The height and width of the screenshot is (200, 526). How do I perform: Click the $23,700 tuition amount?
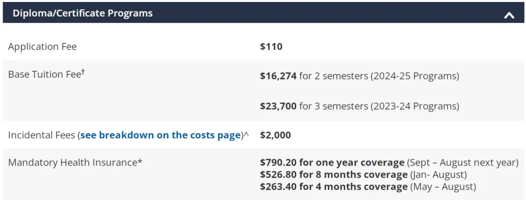278,106
